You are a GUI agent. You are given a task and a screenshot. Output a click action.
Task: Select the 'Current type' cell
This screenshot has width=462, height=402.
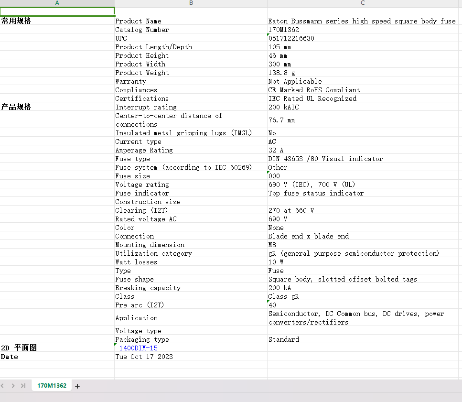[x=191, y=141]
